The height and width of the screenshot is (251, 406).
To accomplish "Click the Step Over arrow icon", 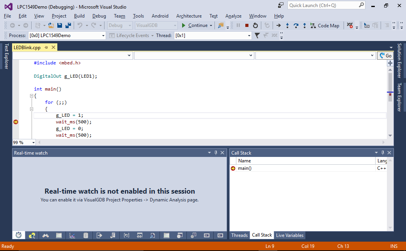I will [296, 25].
